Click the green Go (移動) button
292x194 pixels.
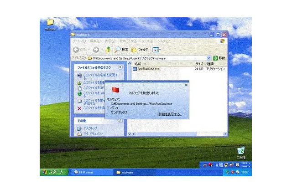[219, 58]
